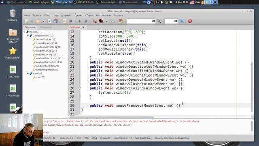Build the file with the brick icon
Viewport: 259px width, 146px height.
coord(101,21)
